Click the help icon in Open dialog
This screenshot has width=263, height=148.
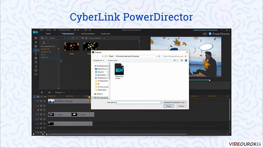click(x=186, y=60)
